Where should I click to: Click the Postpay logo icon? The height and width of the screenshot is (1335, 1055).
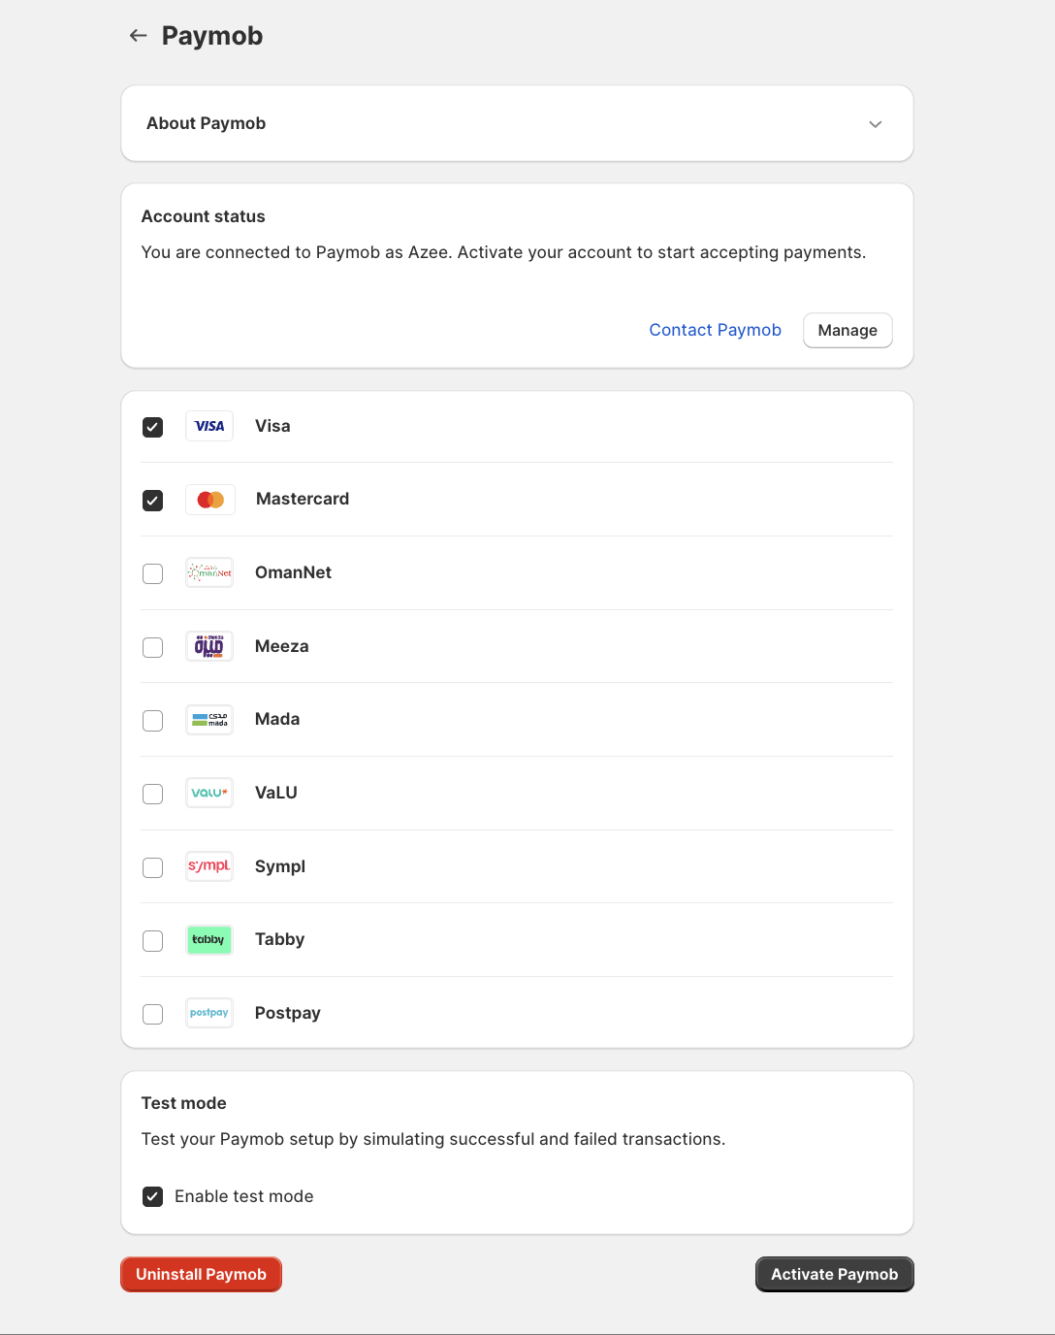click(x=209, y=1013)
